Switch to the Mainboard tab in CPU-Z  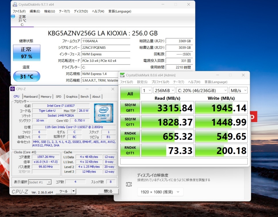(31, 97)
